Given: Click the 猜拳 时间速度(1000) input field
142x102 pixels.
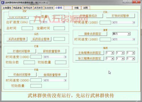Looking at the screenshot, I should pos(105,39).
